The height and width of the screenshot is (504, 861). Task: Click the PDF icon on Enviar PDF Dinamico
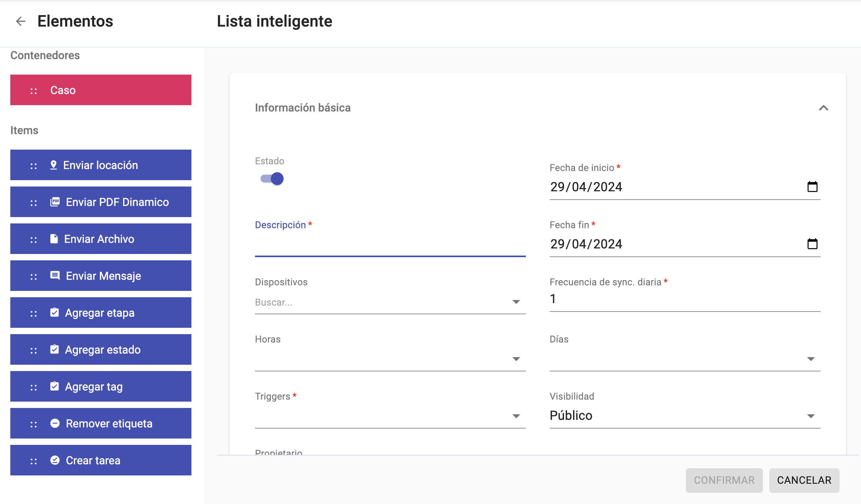(55, 202)
